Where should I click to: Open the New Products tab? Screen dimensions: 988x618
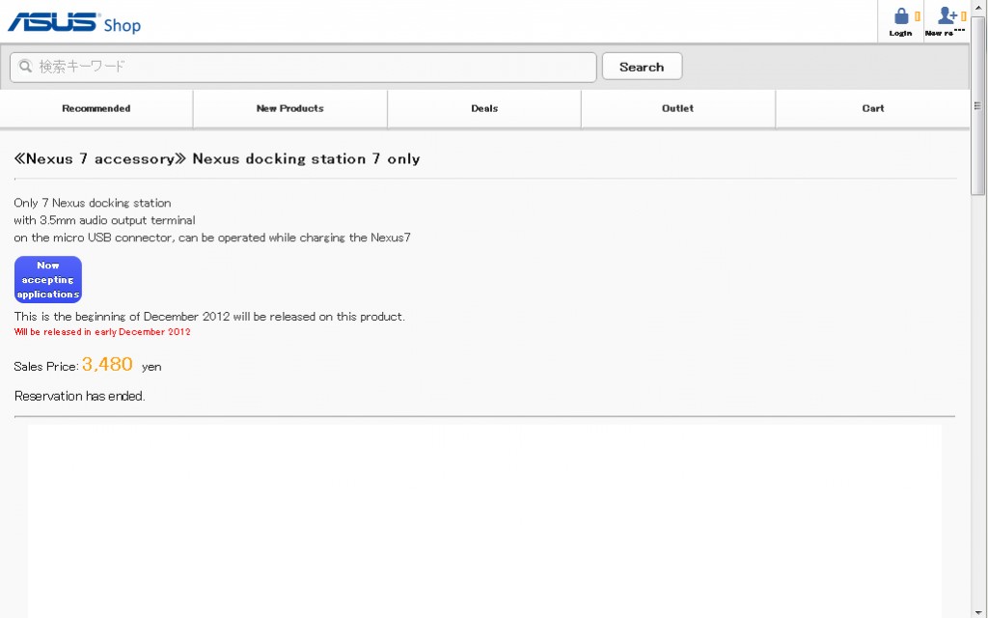(x=289, y=108)
